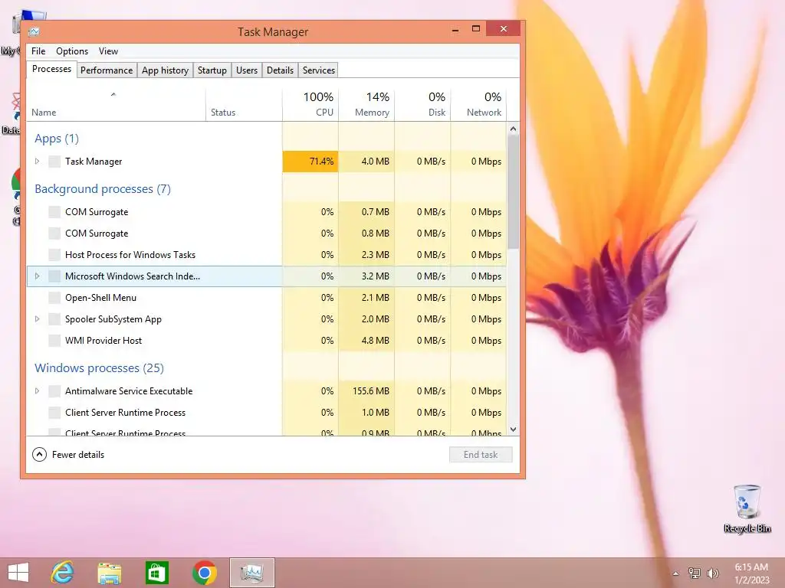The image size is (785, 588).
Task: Switch to the Startup tab
Action: click(212, 70)
